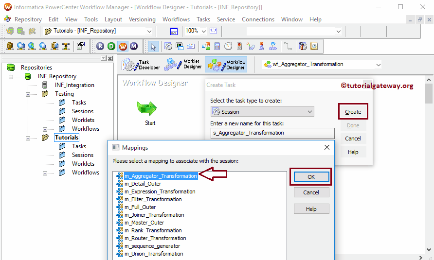The height and width of the screenshot is (260, 434).
Task: Click the task name field s_Aggregator_Transformation
Action: 272,133
